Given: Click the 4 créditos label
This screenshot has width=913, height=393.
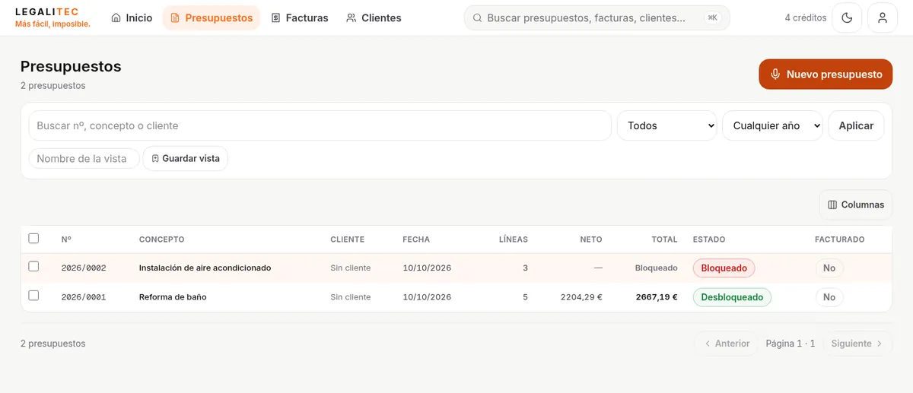Looking at the screenshot, I should click(x=806, y=17).
